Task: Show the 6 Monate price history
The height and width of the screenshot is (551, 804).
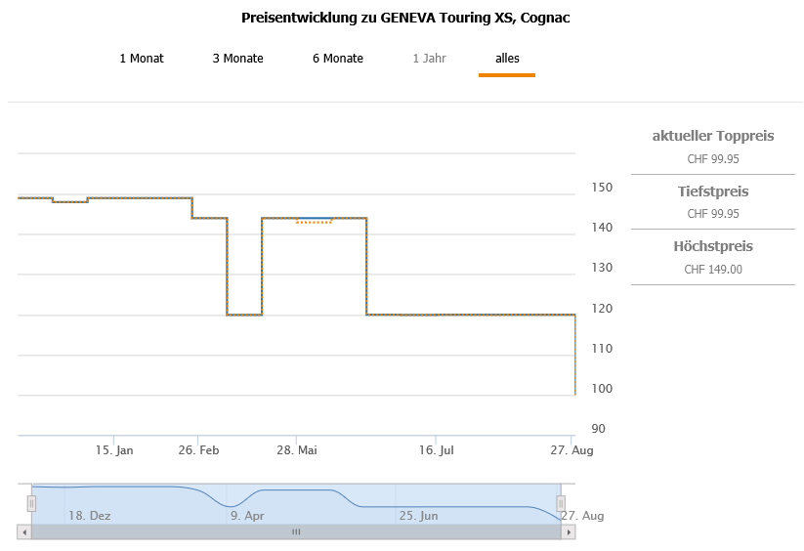Action: click(338, 59)
